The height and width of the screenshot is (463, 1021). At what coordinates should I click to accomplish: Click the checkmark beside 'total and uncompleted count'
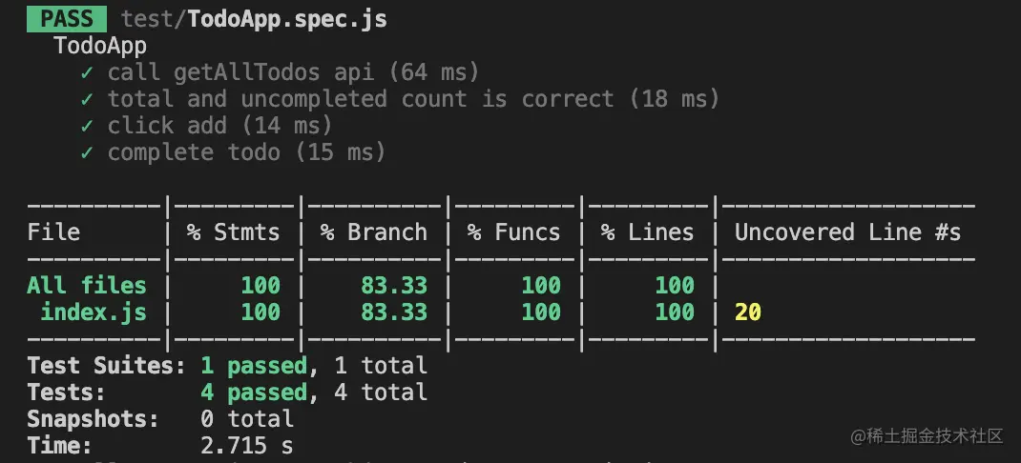(x=87, y=99)
